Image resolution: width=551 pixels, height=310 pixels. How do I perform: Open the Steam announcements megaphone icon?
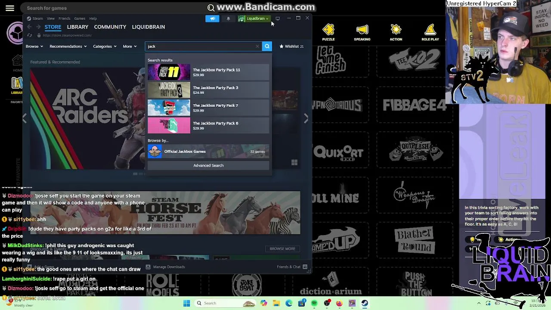212,19
